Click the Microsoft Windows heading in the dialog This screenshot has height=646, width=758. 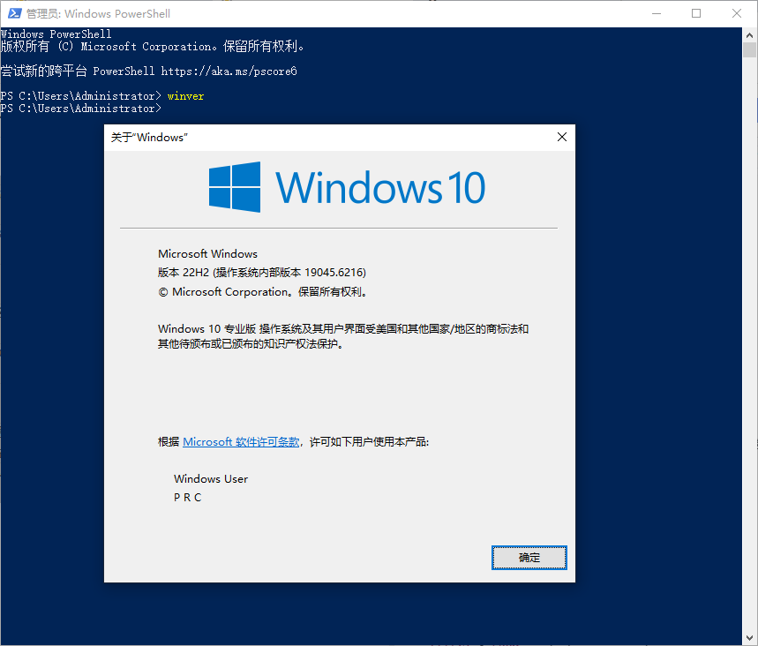click(x=207, y=253)
